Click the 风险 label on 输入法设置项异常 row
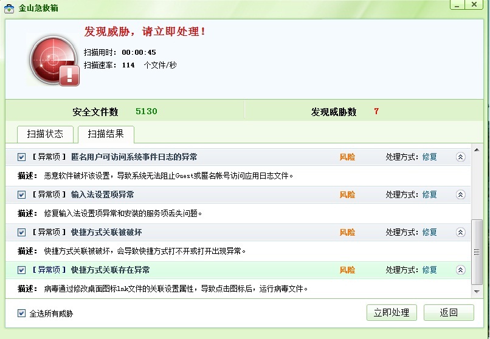The width and height of the screenshot is (490, 339). 348,195
